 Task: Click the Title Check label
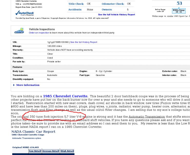[x=76, y=4]
